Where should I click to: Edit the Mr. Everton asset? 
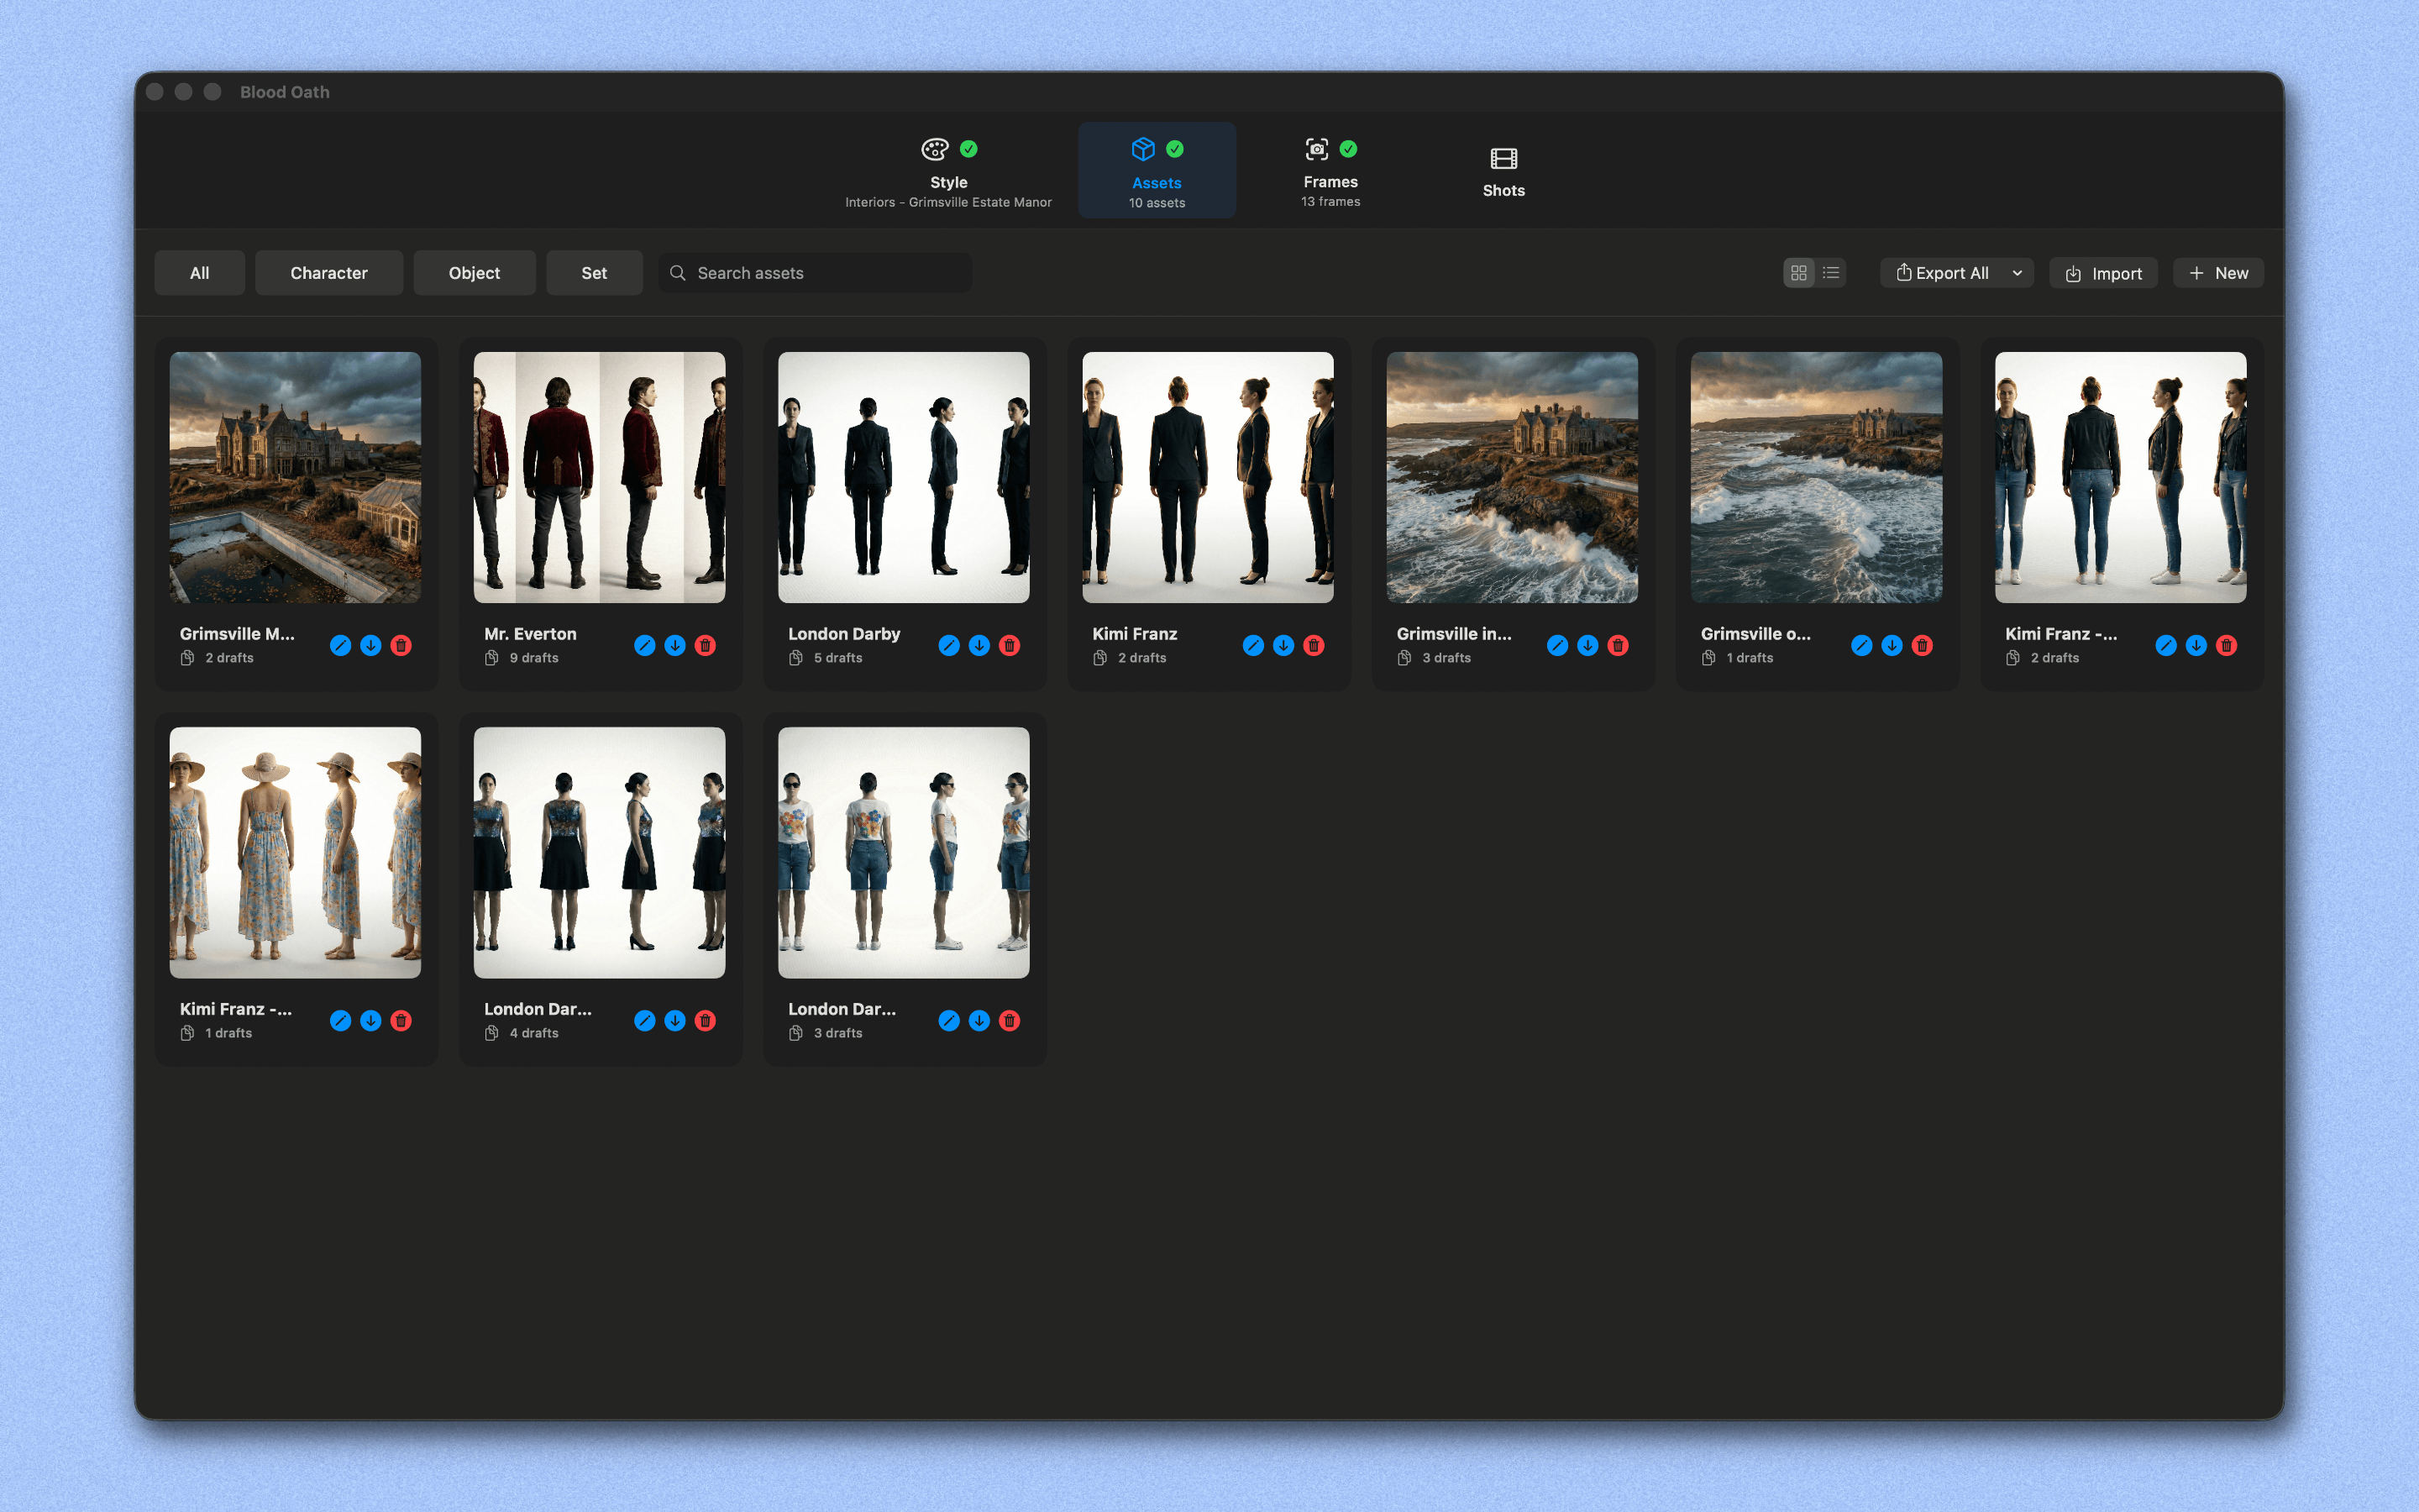coord(645,645)
